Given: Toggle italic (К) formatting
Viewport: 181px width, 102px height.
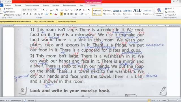Looking at the screenshot, I should click(x=27, y=14).
